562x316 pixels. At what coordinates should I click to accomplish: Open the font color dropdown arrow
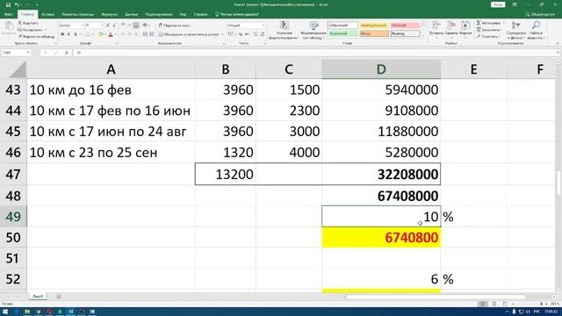(x=115, y=34)
